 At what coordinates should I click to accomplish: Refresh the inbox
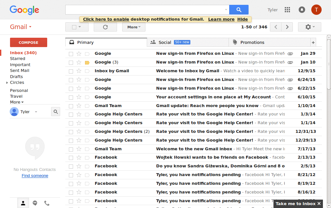[x=105, y=27]
